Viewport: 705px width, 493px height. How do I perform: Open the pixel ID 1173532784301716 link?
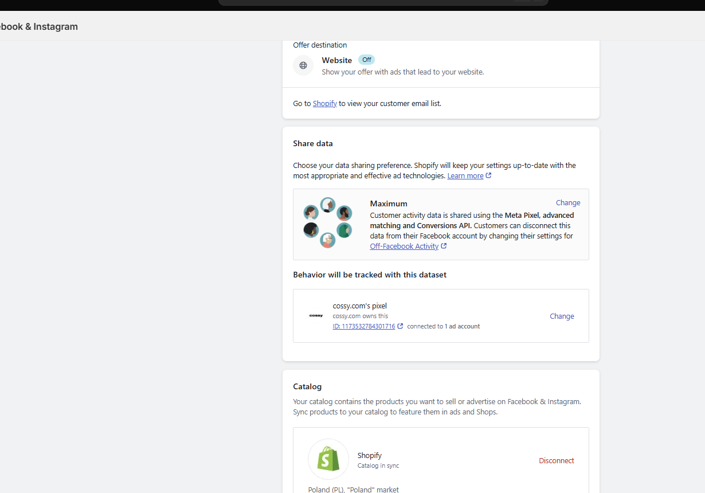pyautogui.click(x=364, y=326)
